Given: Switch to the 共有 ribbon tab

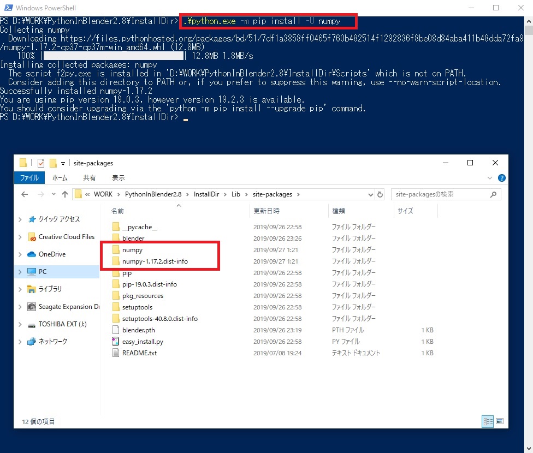Looking at the screenshot, I should 90,178.
